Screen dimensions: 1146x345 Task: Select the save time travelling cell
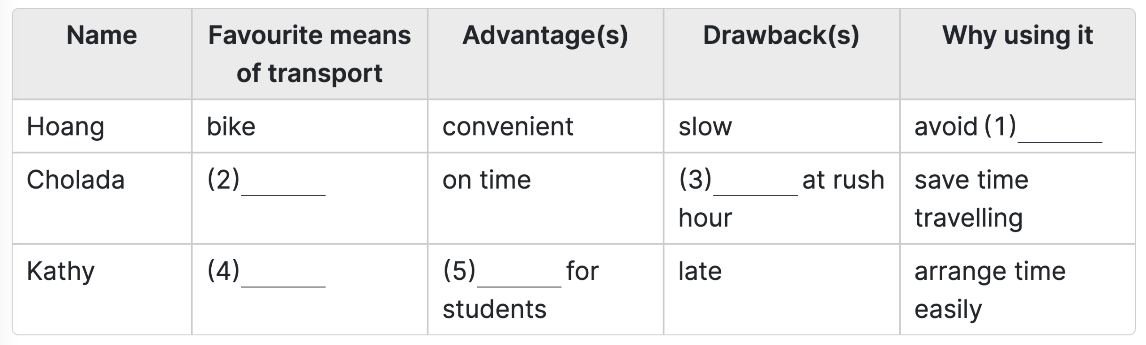coord(971,199)
